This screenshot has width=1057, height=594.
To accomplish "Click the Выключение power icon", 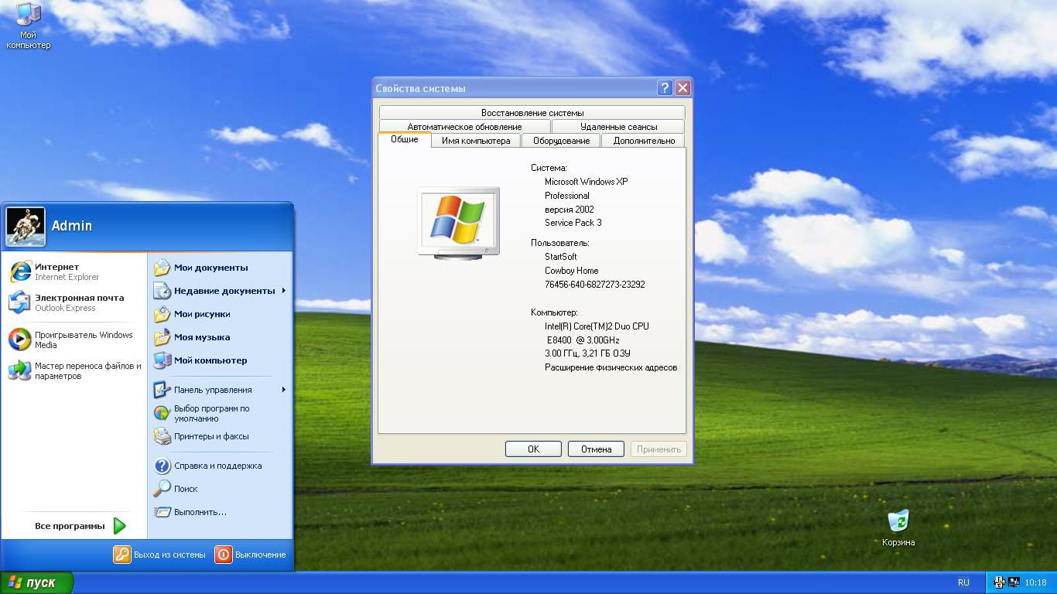I will coord(223,555).
